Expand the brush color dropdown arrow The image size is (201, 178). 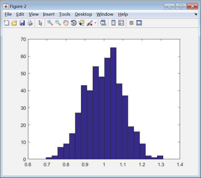pos(95,23)
